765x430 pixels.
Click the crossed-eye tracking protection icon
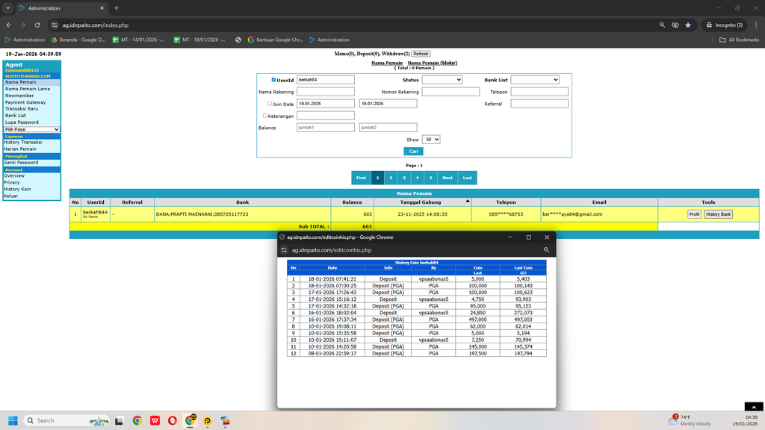(x=675, y=25)
